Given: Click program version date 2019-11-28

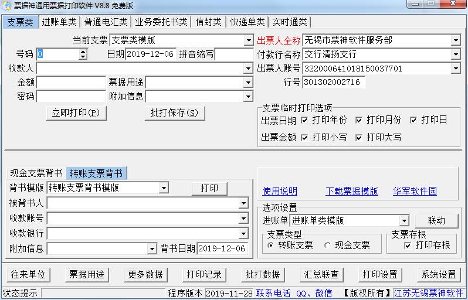Looking at the screenshot, I should click(x=229, y=294).
